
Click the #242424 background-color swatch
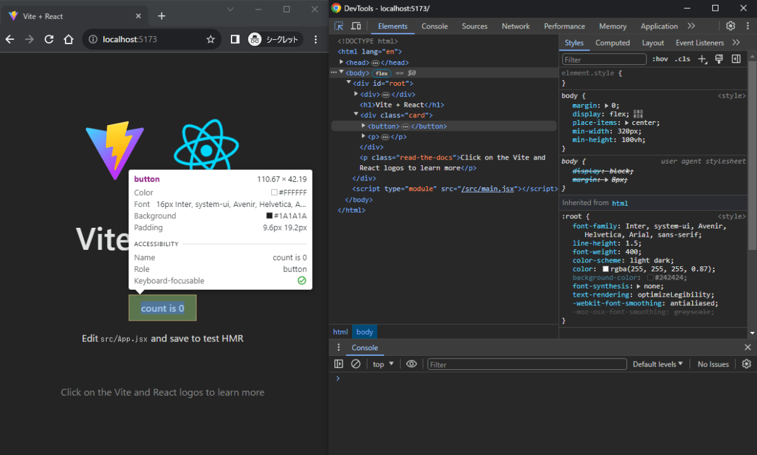(x=650, y=278)
